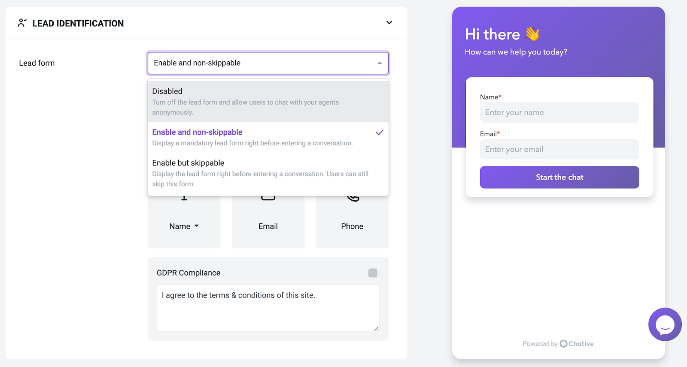This screenshot has height=367, width=687.
Task: Click the envelope icon on Email card
Action: point(268,198)
